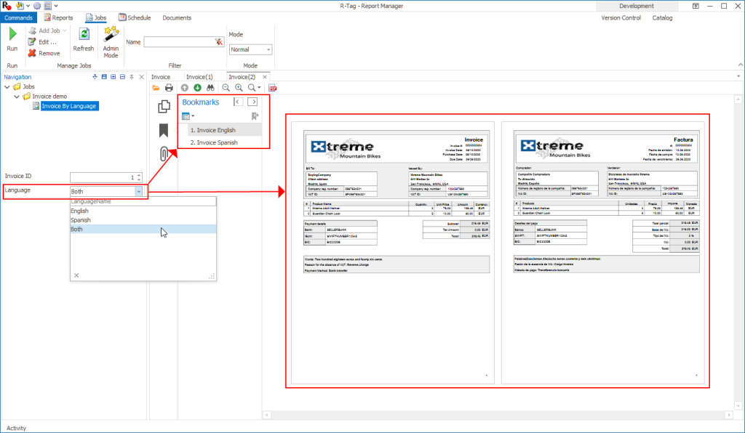Open the Version Control tab
Screen dimensions: 745x433
click(621, 17)
